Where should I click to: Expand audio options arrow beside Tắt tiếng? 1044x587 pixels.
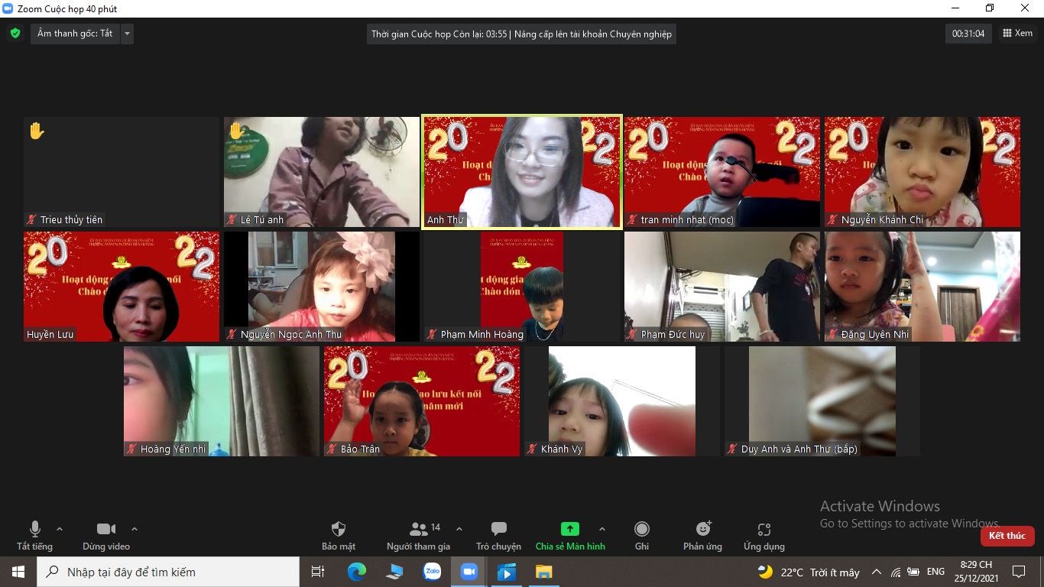click(60, 529)
